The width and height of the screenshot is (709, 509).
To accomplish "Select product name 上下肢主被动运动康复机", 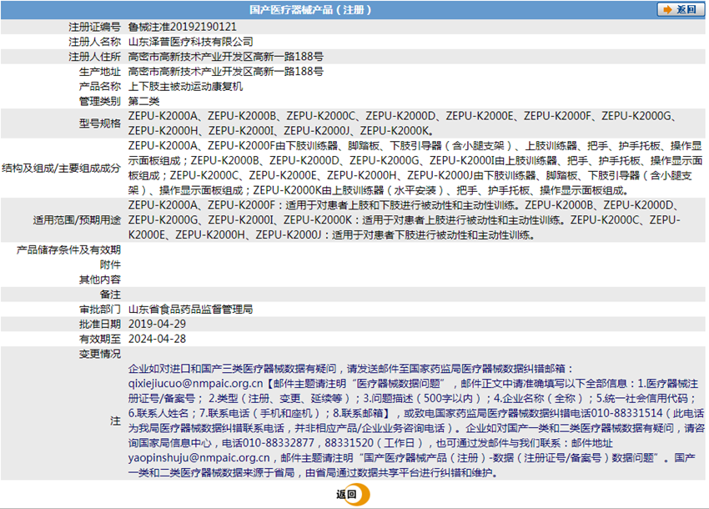I will 185,87.
